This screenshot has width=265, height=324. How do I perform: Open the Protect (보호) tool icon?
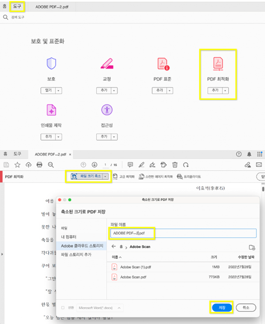tap(51, 63)
